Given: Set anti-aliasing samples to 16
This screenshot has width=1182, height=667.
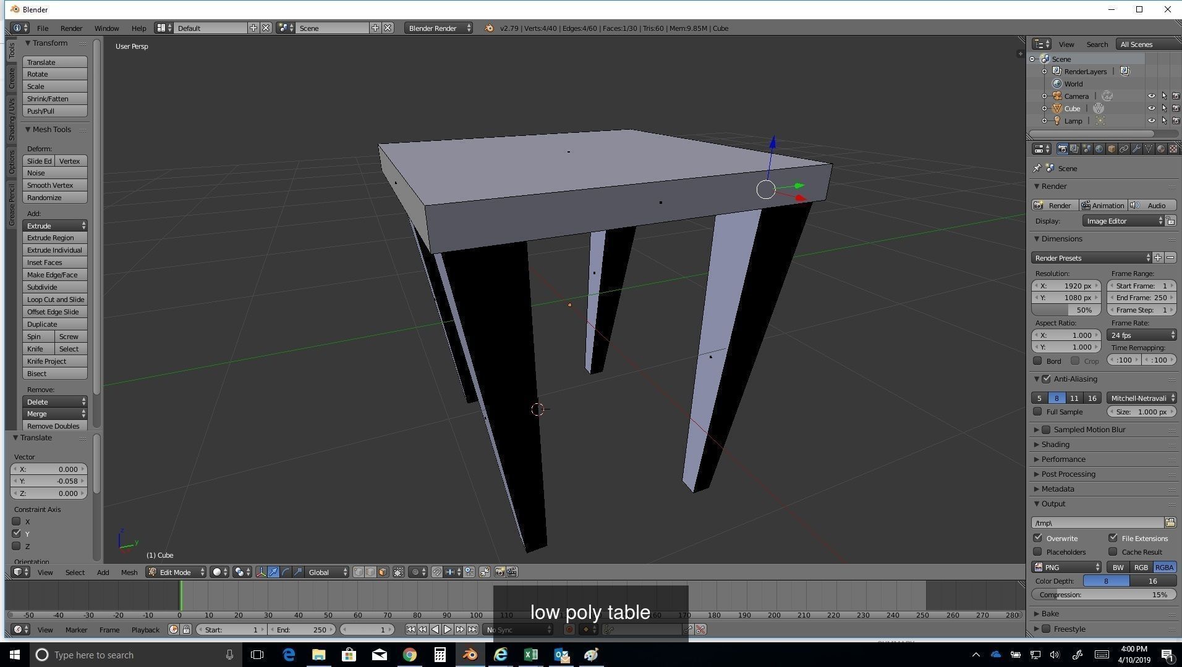Looking at the screenshot, I should [x=1091, y=398].
